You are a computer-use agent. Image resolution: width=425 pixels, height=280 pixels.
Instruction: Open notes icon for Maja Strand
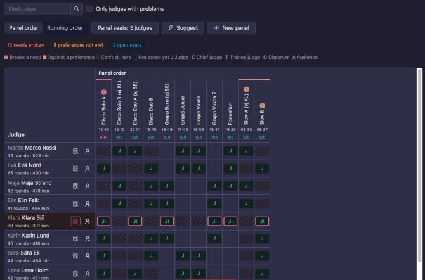(x=75, y=186)
